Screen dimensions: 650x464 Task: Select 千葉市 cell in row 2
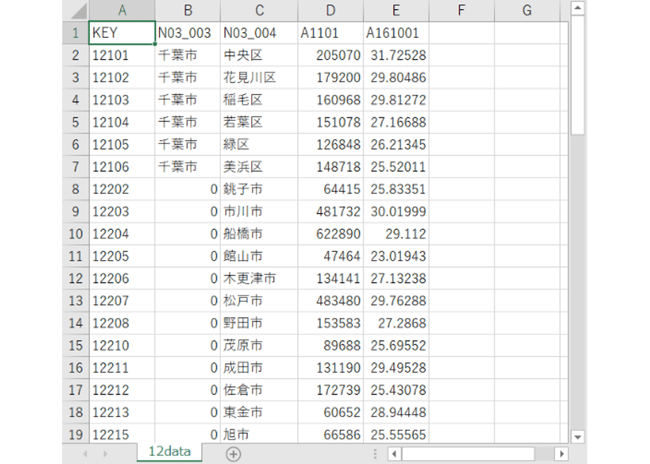point(188,55)
